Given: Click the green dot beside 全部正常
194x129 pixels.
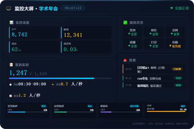Looking at the screenshot, I should [172, 8].
